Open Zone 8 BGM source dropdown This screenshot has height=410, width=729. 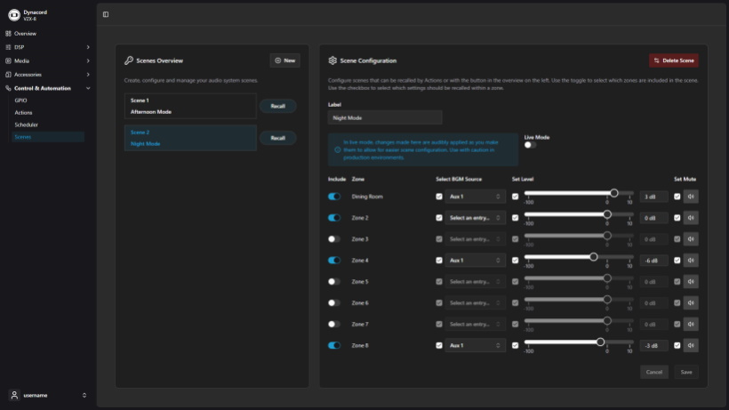point(475,345)
